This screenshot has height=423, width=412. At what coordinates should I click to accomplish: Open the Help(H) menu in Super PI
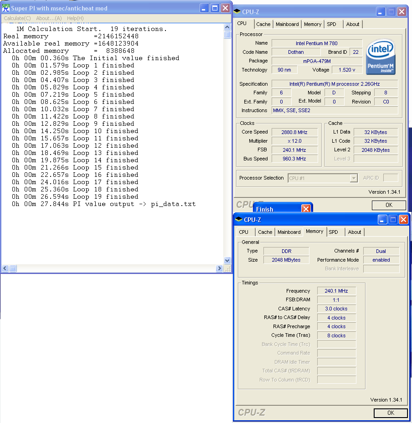(75, 18)
